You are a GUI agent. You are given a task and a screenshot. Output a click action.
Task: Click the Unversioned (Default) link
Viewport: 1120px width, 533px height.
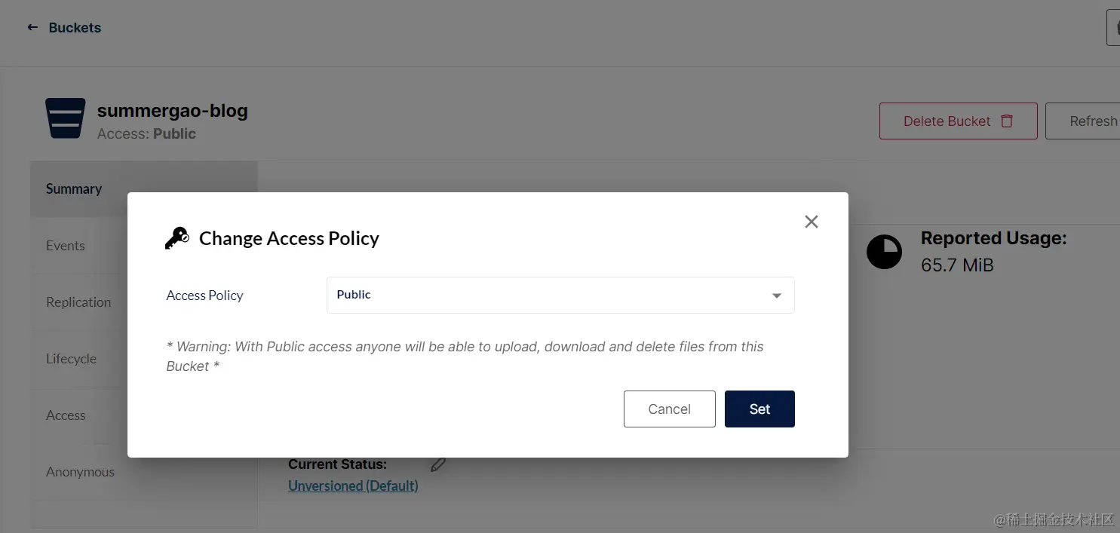353,486
